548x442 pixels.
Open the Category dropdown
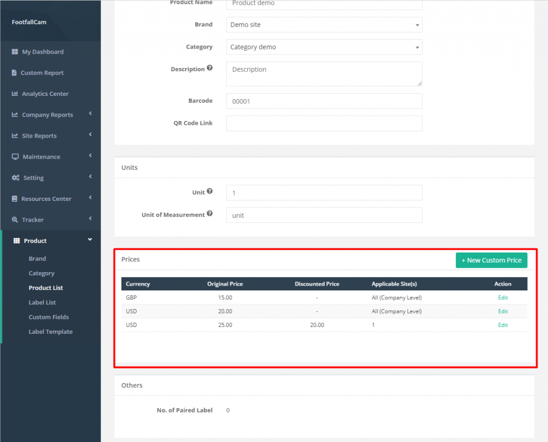click(x=324, y=47)
